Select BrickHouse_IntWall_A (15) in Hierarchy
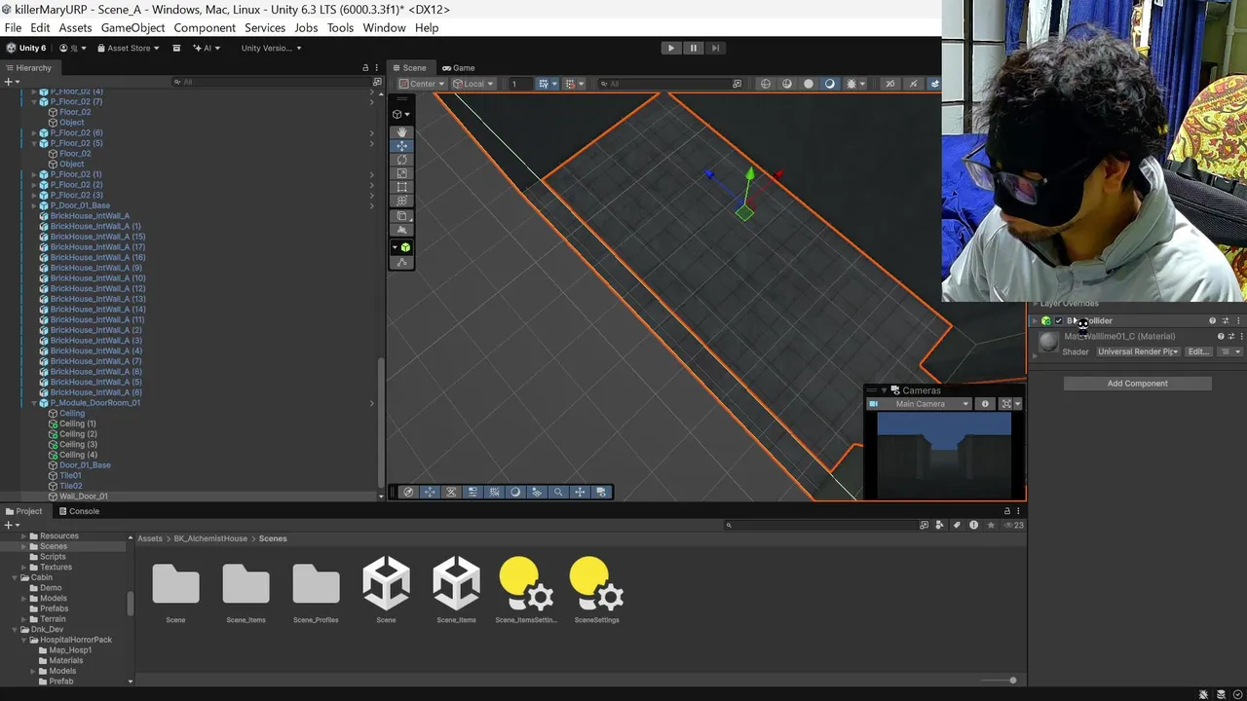 pos(97,237)
